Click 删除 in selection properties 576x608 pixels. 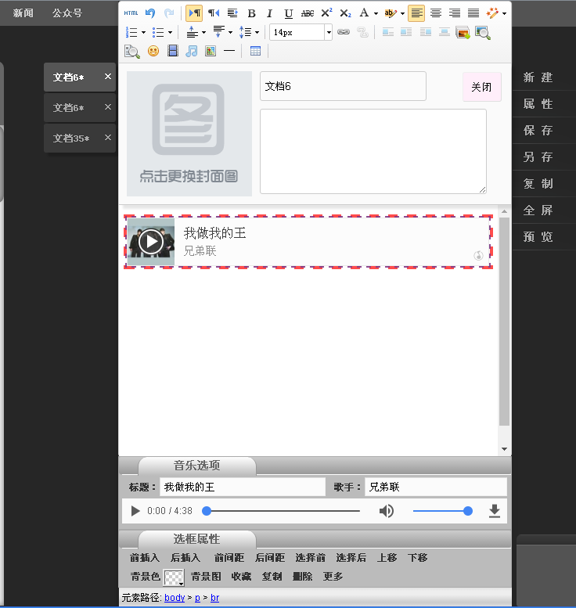pyautogui.click(x=302, y=577)
